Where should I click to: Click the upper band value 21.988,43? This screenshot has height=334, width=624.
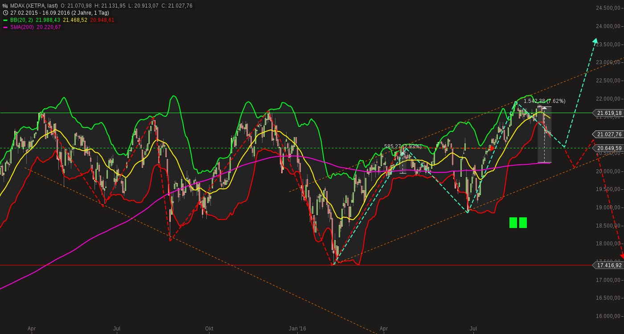pyautogui.click(x=48, y=20)
